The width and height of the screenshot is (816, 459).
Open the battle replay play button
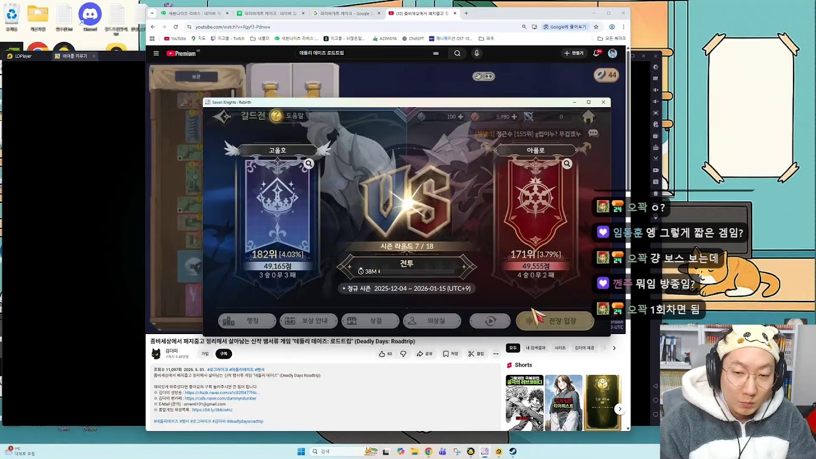pyautogui.click(x=490, y=321)
